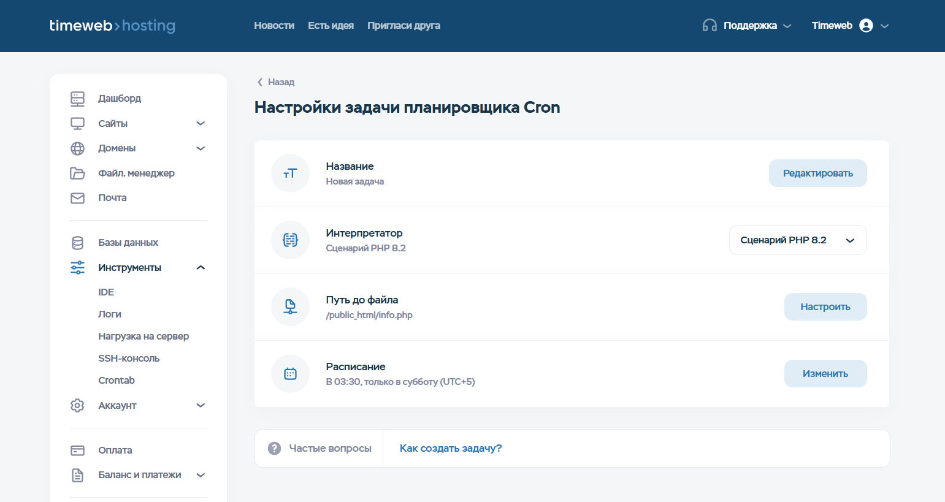This screenshot has height=502, width=945.
Task: Click Изменить to change the schedule
Action: tap(825, 374)
